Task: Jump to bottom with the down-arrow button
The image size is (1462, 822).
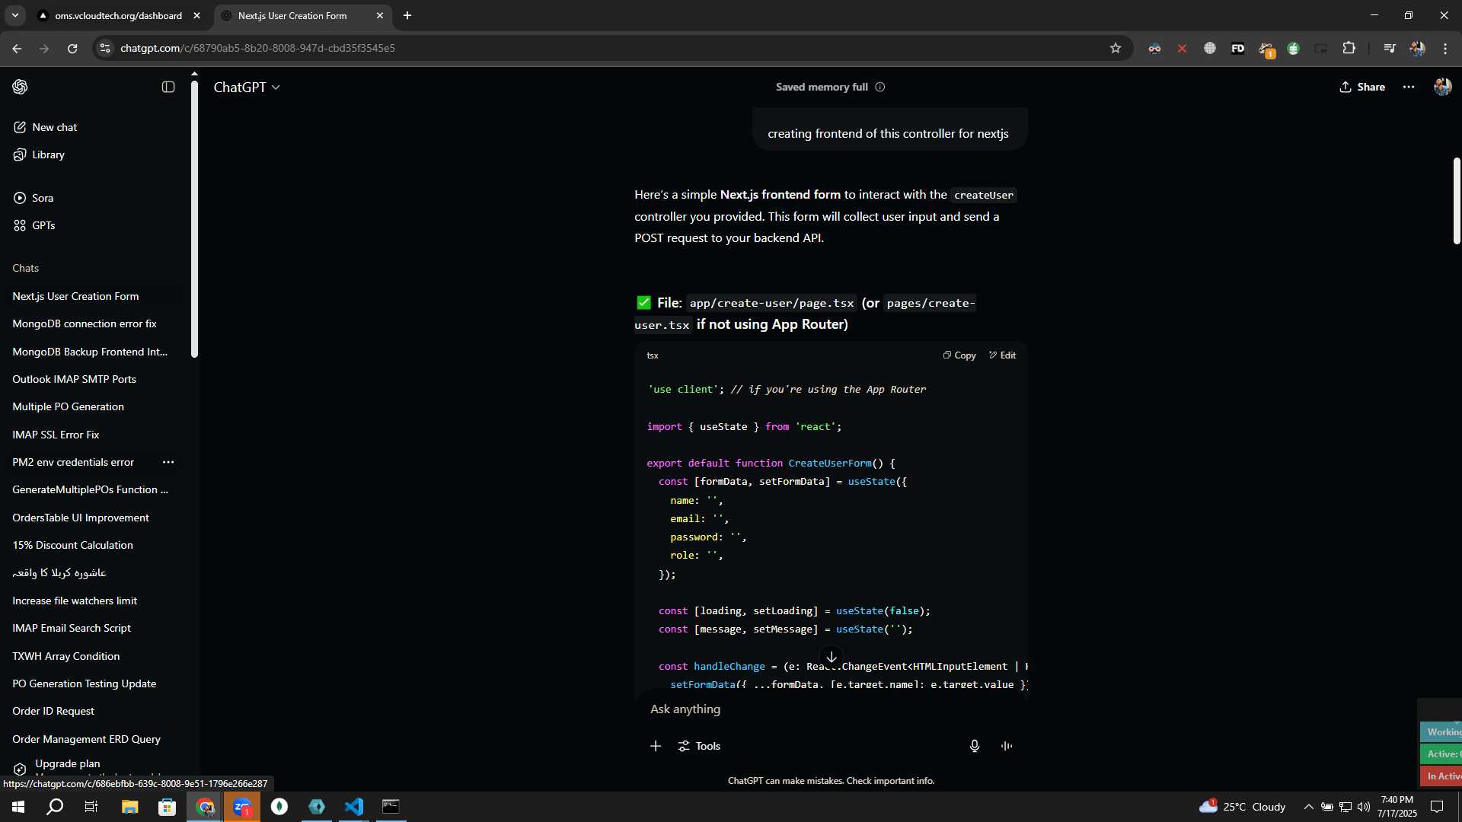Action: click(x=832, y=657)
